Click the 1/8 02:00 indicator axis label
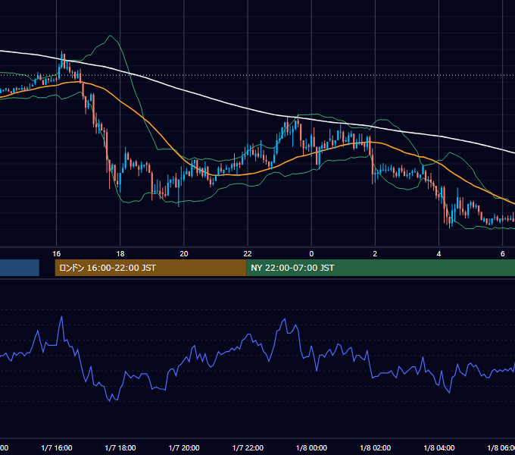Viewport: 515px width, 455px height. (x=375, y=447)
